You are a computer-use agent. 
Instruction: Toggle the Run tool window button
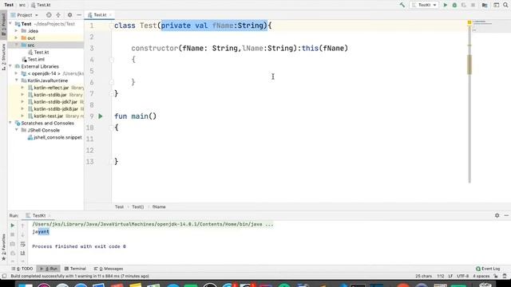pos(48,269)
